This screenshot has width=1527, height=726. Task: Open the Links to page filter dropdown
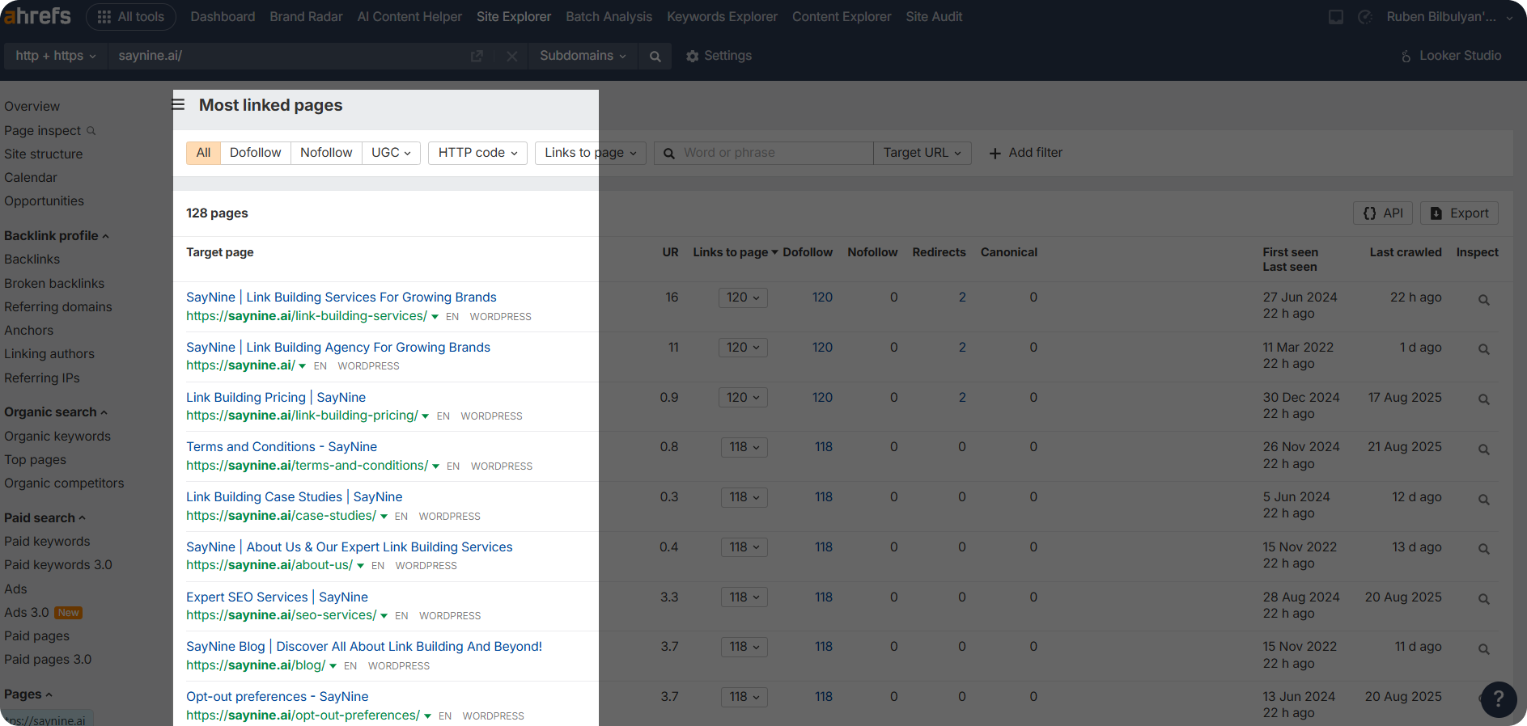click(x=590, y=153)
